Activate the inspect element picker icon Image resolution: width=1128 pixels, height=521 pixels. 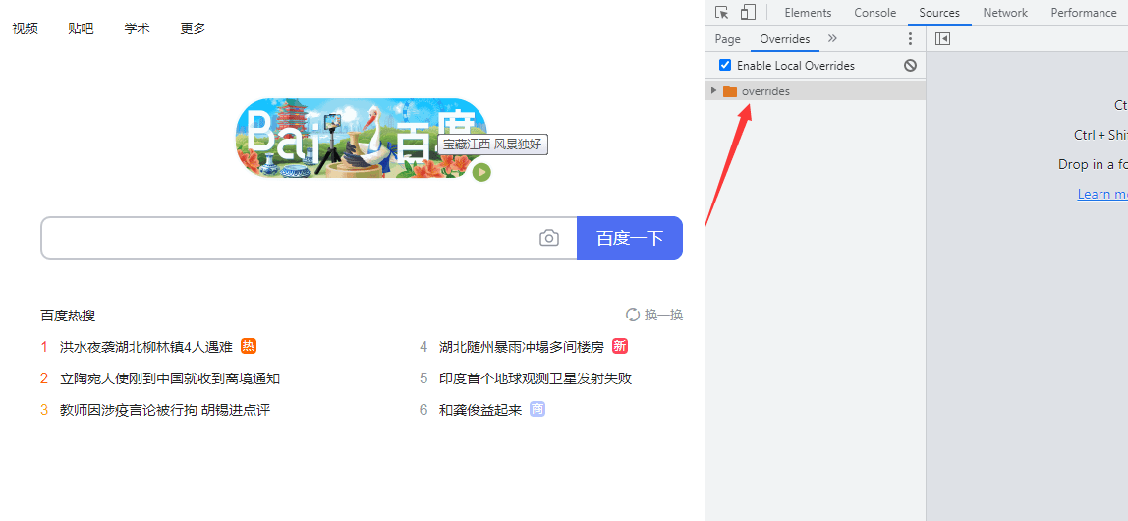point(722,12)
